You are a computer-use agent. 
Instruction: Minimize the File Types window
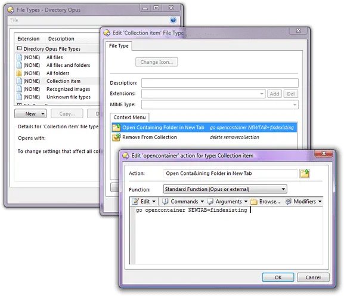[145, 8]
